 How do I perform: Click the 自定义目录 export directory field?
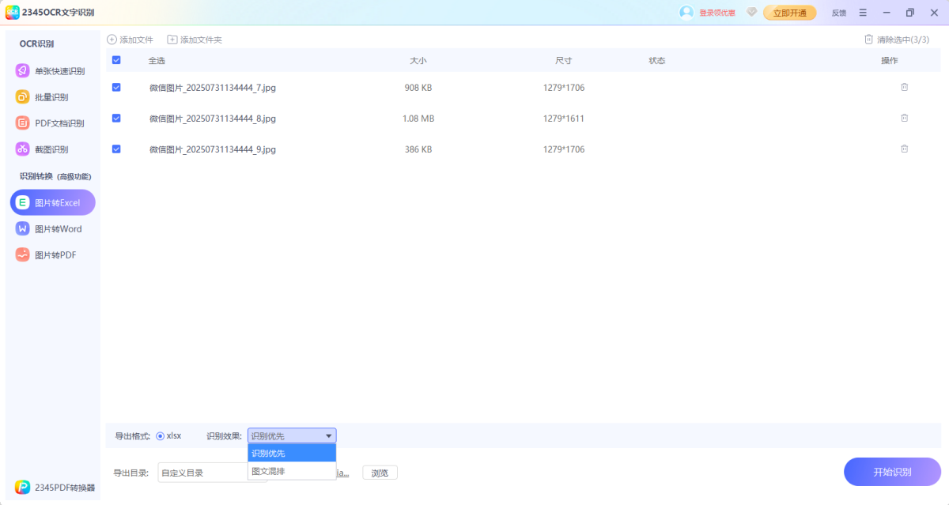coord(202,473)
